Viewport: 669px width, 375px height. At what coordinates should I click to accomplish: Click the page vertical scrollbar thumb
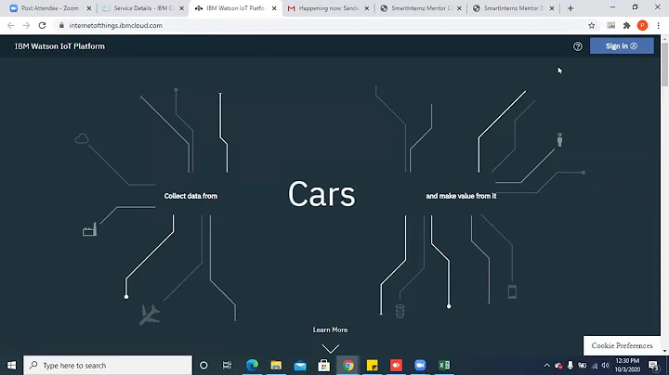(x=664, y=64)
